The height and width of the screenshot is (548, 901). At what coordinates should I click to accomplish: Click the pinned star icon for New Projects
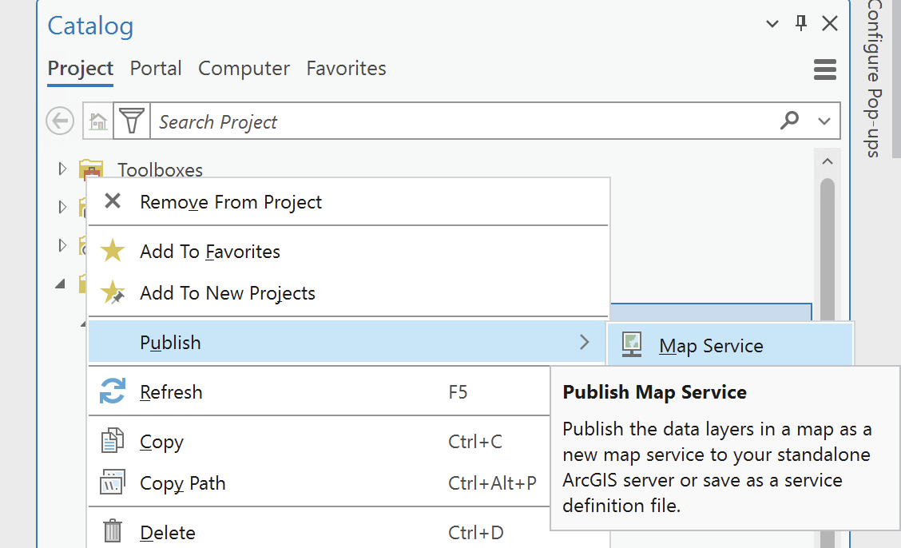point(113,292)
